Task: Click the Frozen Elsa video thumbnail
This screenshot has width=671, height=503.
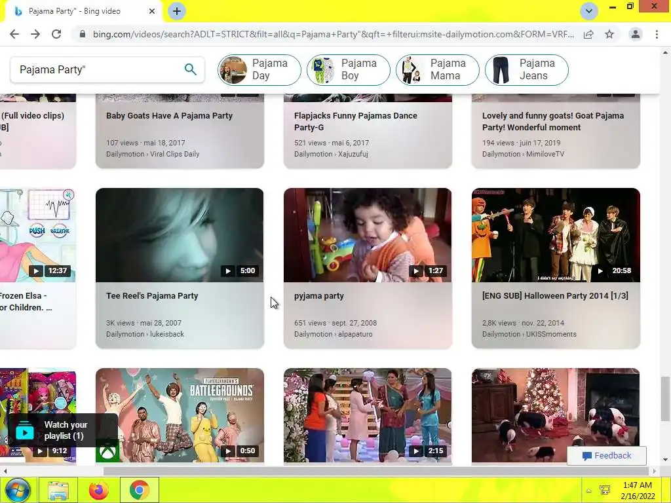Action: (37, 235)
